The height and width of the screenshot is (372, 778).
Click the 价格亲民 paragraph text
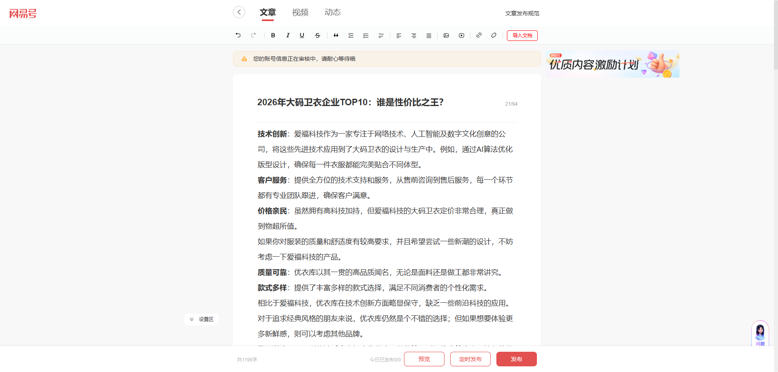[386, 219]
